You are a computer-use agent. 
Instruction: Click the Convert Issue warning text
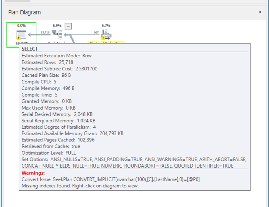[111, 179]
